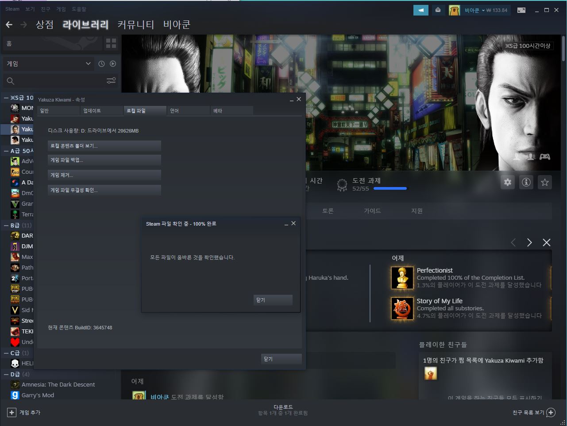Add game to favorites star
Screen dimensions: 567x426
(x=545, y=182)
